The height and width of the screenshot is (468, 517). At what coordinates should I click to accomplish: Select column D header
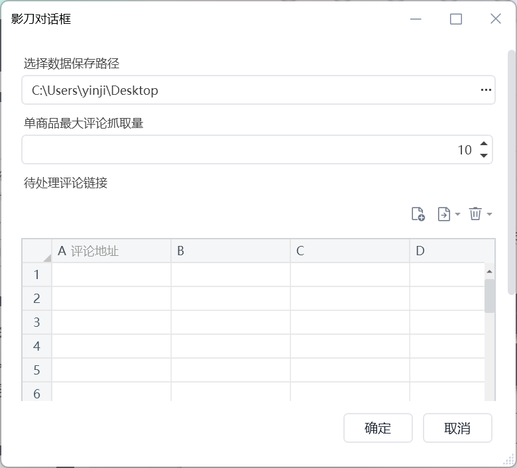[452, 251]
